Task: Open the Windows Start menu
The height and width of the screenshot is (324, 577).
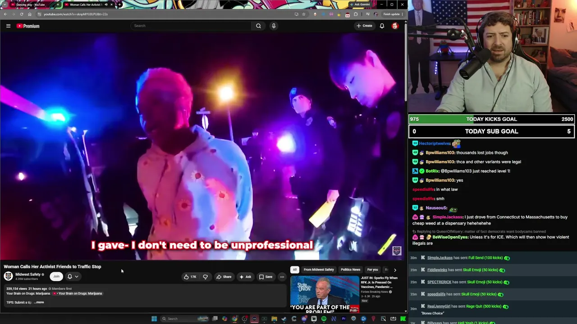Action: click(154, 319)
